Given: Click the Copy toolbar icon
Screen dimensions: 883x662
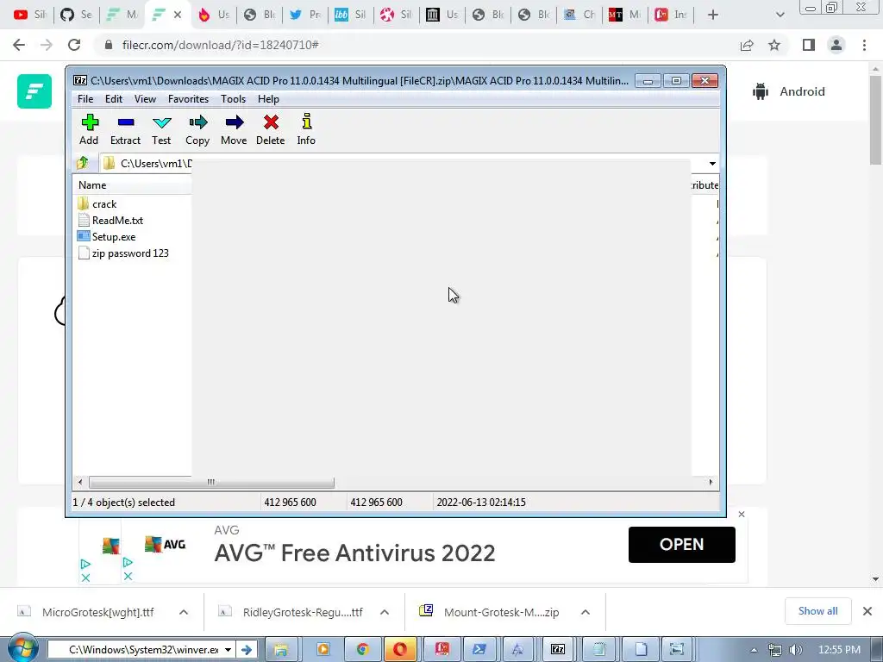Looking at the screenshot, I should [197, 129].
